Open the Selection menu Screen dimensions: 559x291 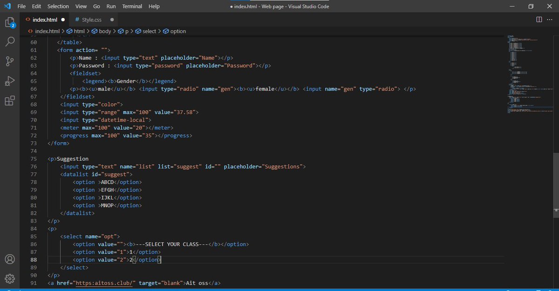click(x=58, y=6)
